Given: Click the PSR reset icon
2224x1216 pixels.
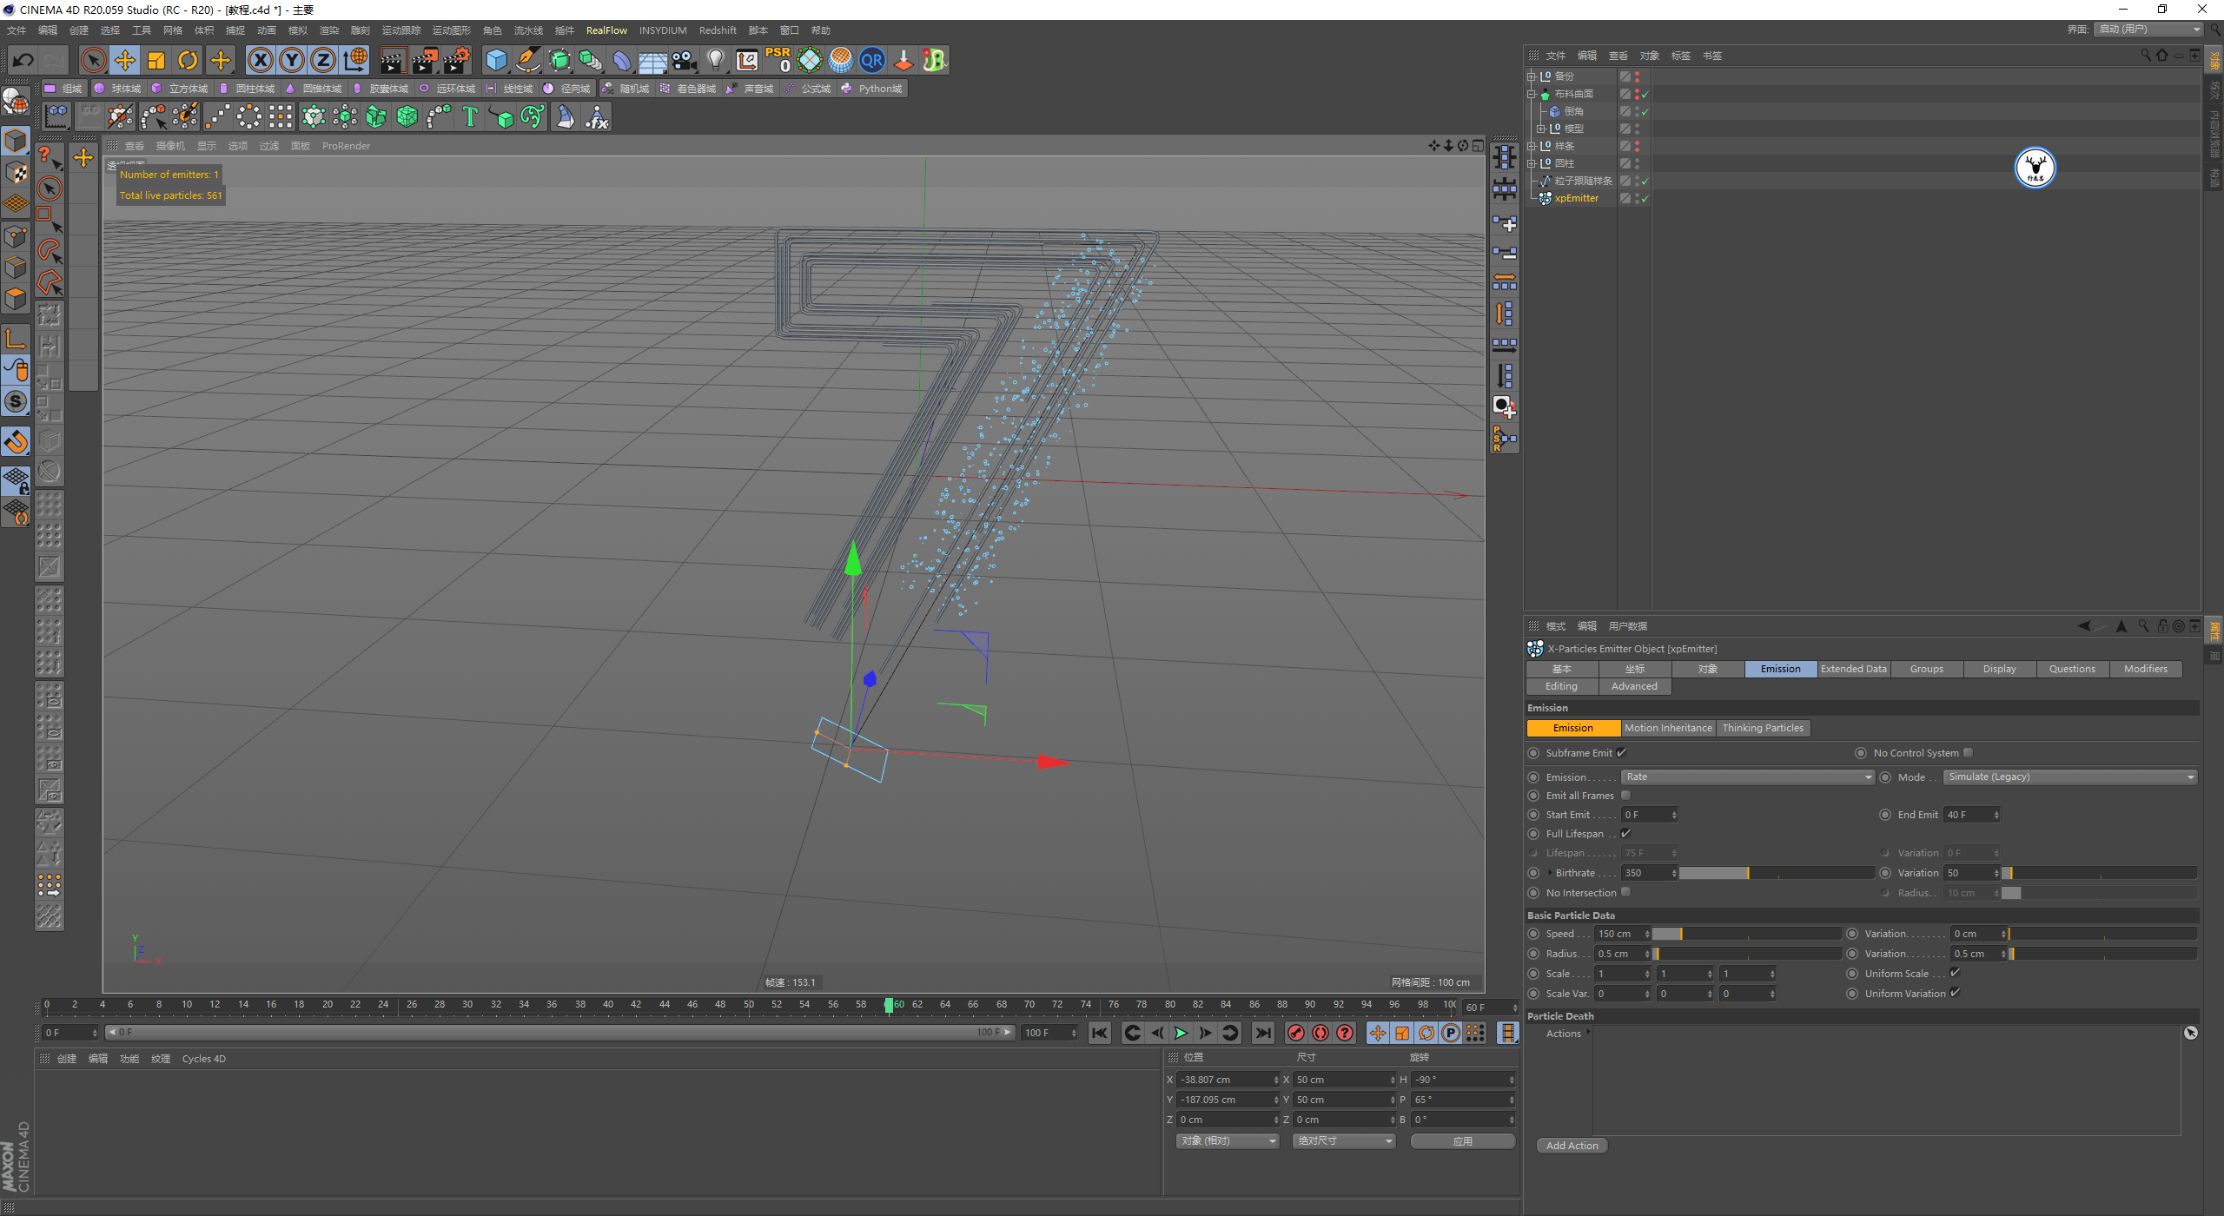Looking at the screenshot, I should coord(778,60).
